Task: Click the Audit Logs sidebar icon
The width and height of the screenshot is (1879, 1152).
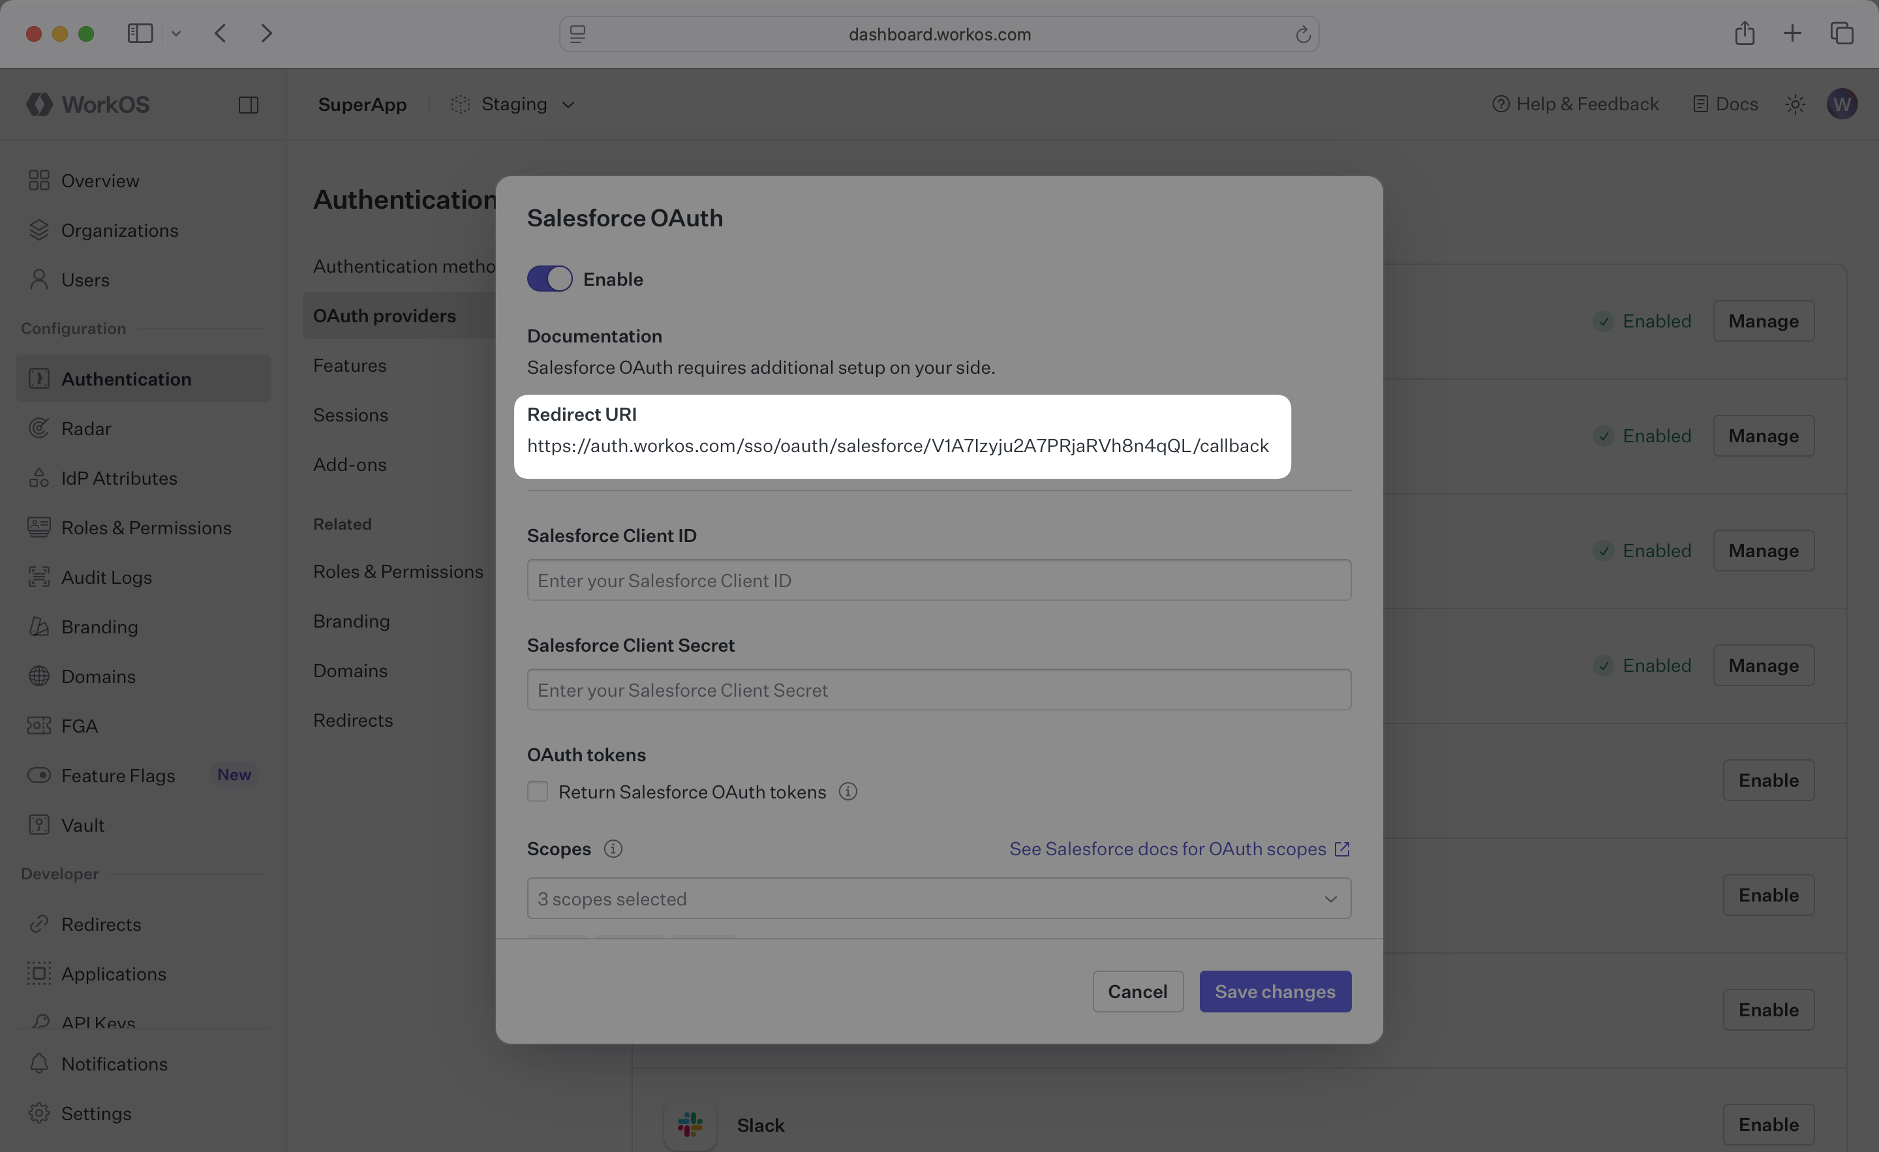Action: point(39,577)
